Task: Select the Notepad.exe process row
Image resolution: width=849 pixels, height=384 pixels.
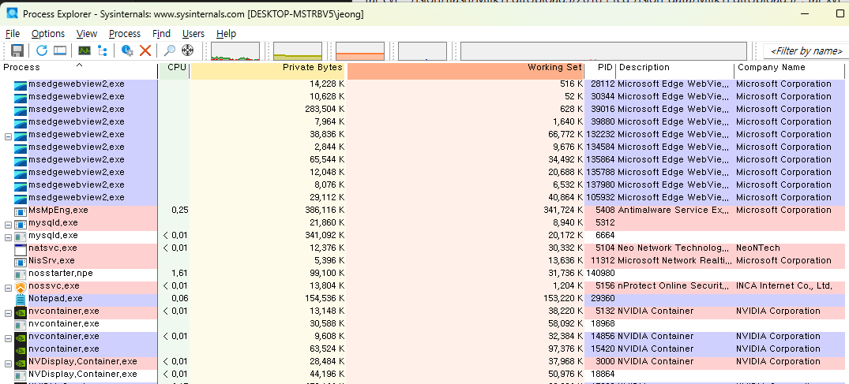Action: (x=423, y=299)
